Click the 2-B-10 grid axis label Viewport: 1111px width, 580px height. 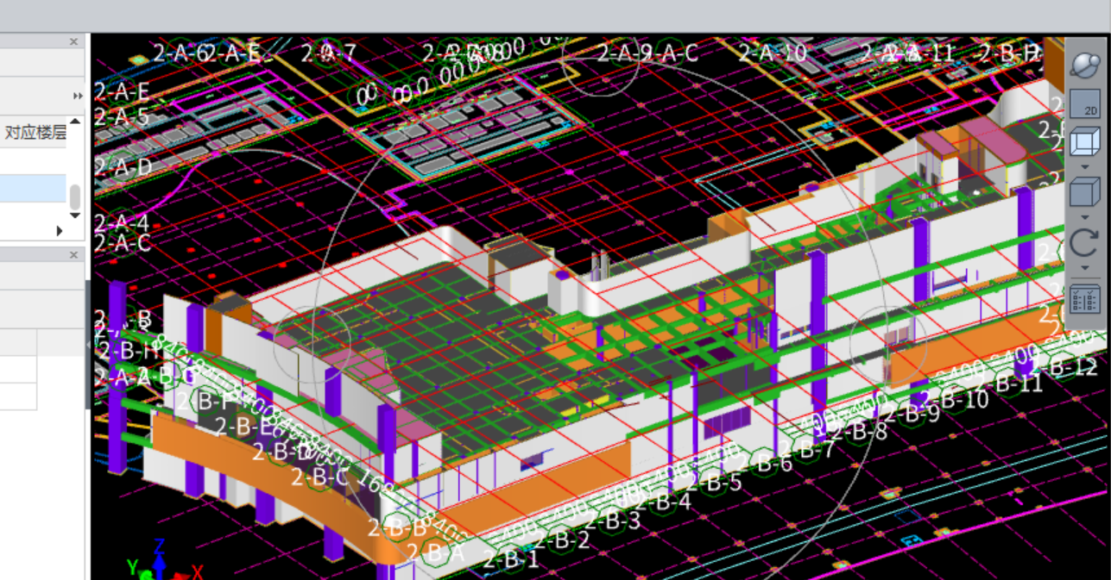point(954,399)
